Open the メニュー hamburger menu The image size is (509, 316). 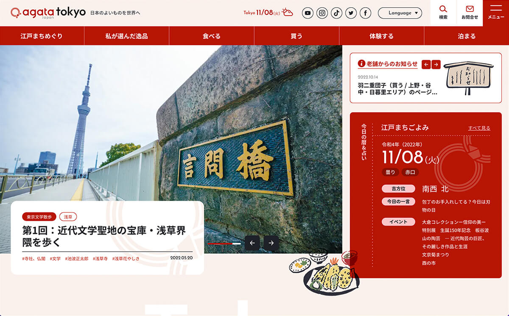(x=496, y=9)
